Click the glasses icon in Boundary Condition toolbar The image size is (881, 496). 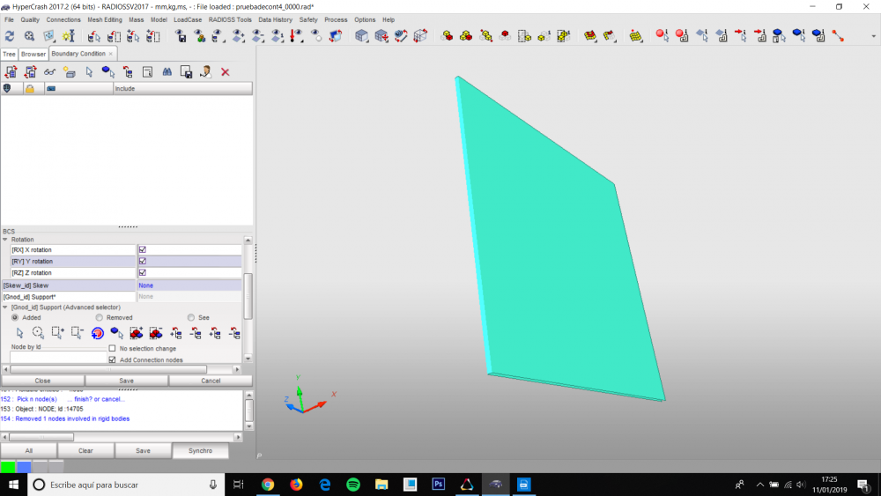coord(50,72)
